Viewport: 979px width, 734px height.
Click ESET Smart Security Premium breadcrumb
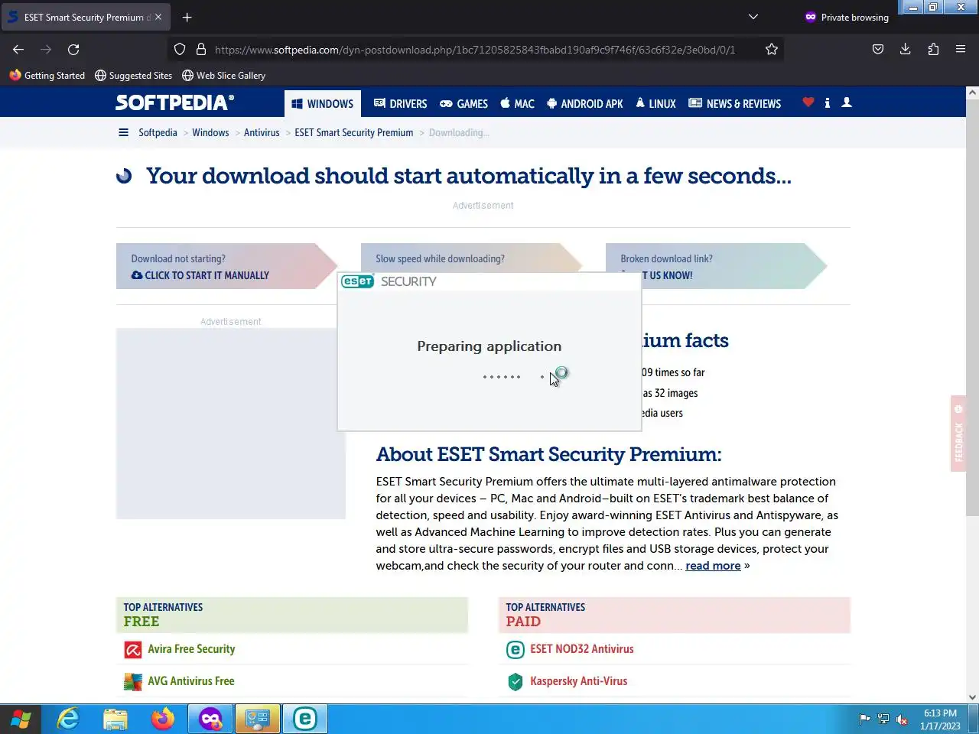tap(354, 132)
